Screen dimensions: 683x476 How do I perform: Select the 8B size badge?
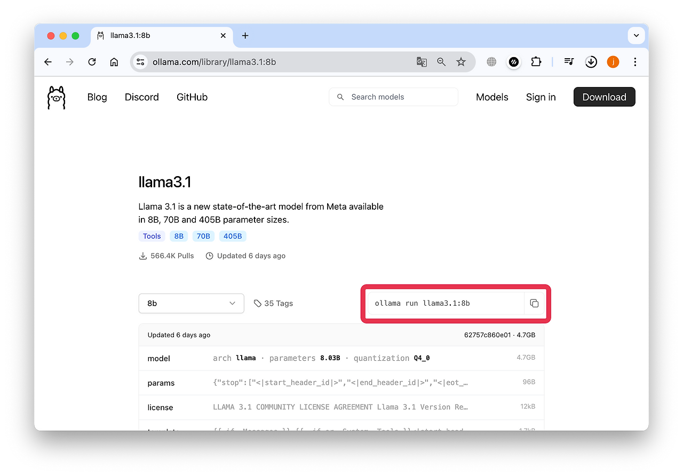tap(179, 236)
